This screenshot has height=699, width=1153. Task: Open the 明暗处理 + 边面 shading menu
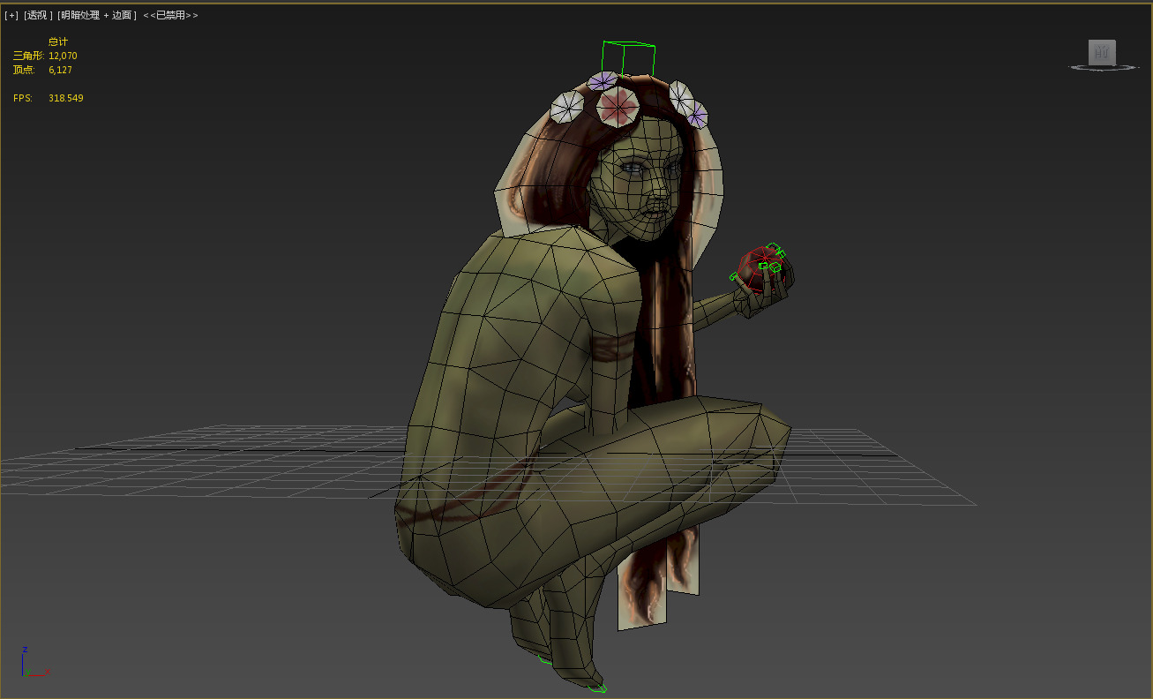pos(96,15)
